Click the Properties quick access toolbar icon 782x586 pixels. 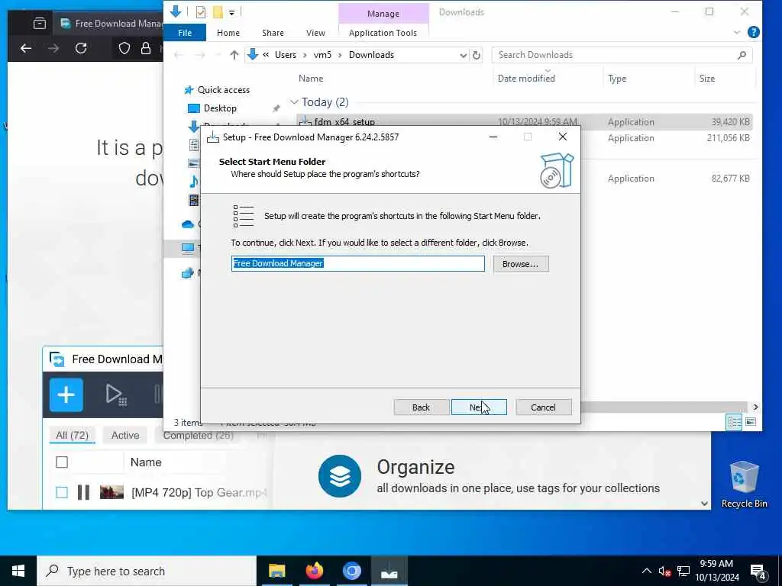click(201, 12)
